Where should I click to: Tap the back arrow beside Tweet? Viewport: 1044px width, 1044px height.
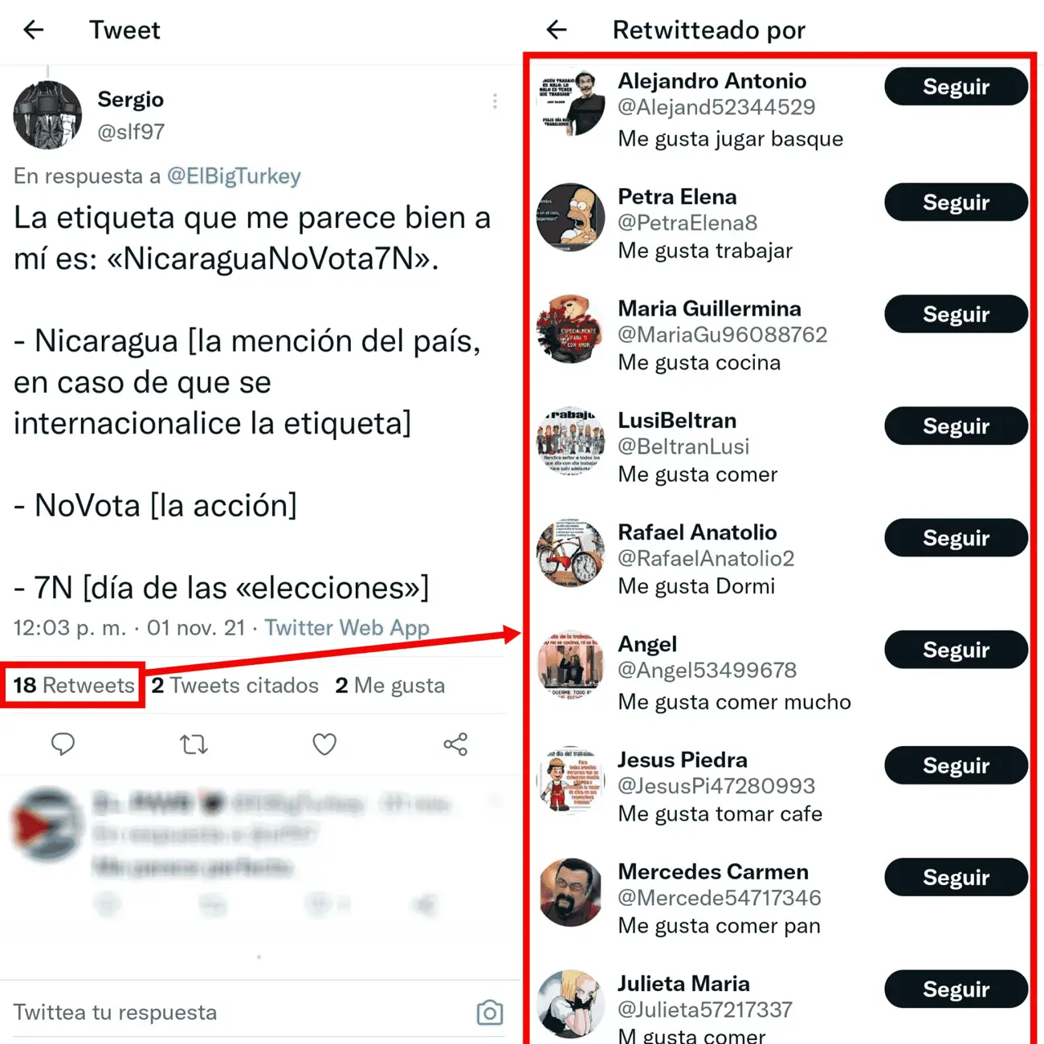click(33, 31)
